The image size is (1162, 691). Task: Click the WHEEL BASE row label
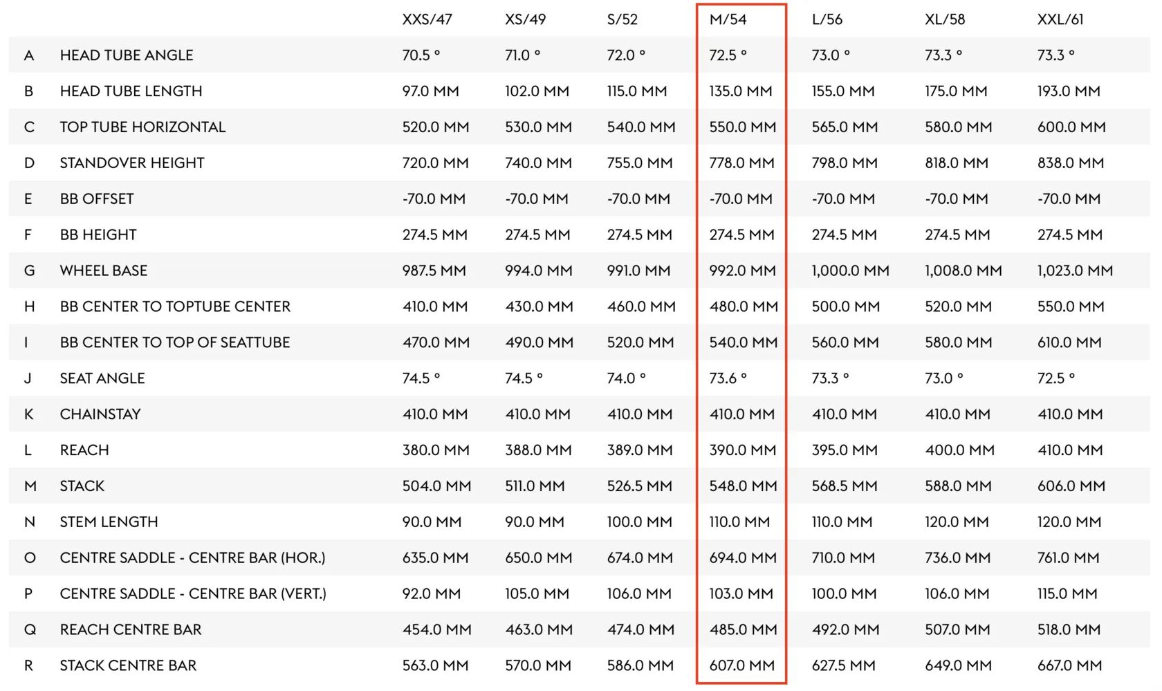(104, 270)
